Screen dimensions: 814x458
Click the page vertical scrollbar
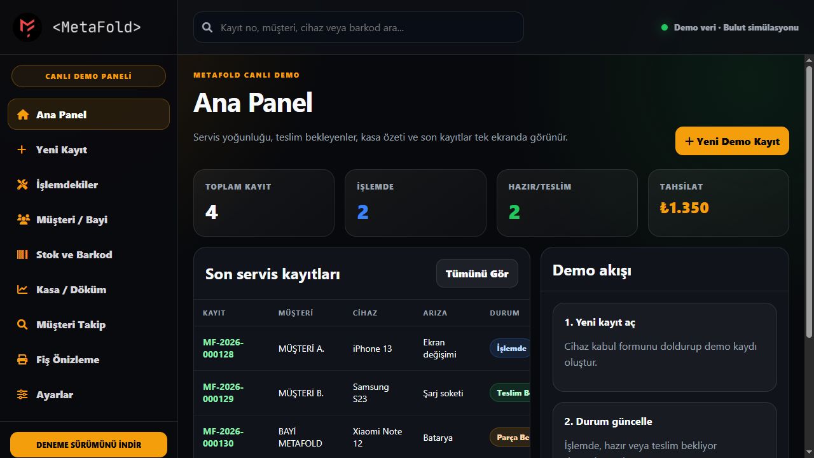click(809, 202)
